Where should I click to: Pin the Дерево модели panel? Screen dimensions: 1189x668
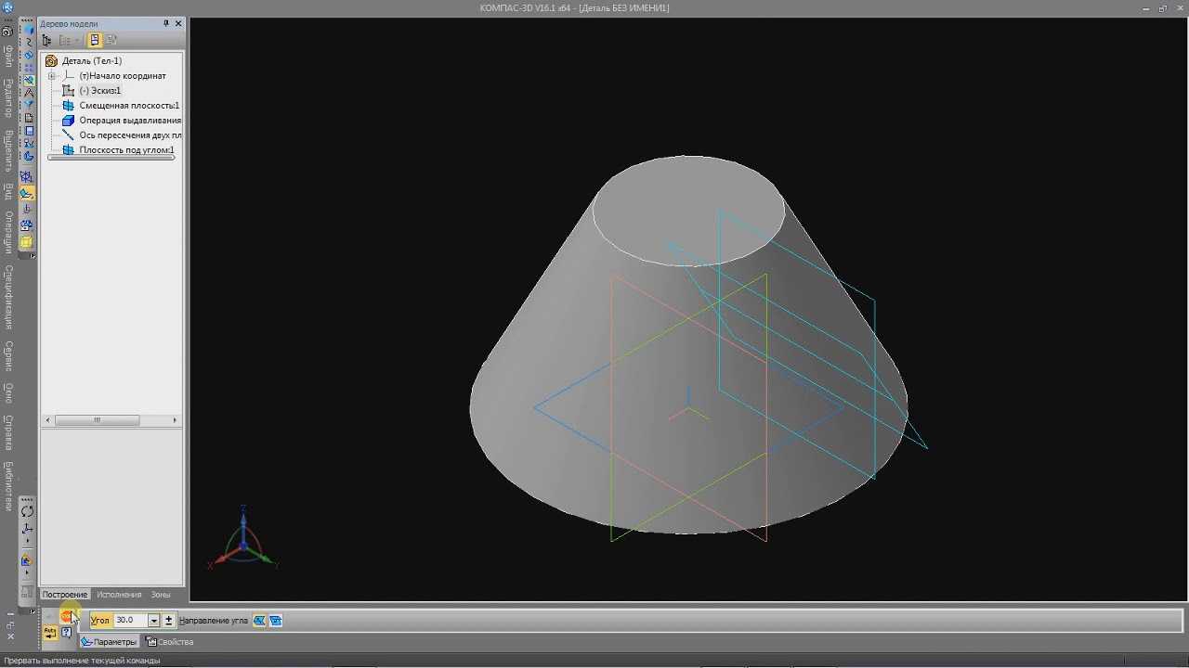click(x=166, y=23)
